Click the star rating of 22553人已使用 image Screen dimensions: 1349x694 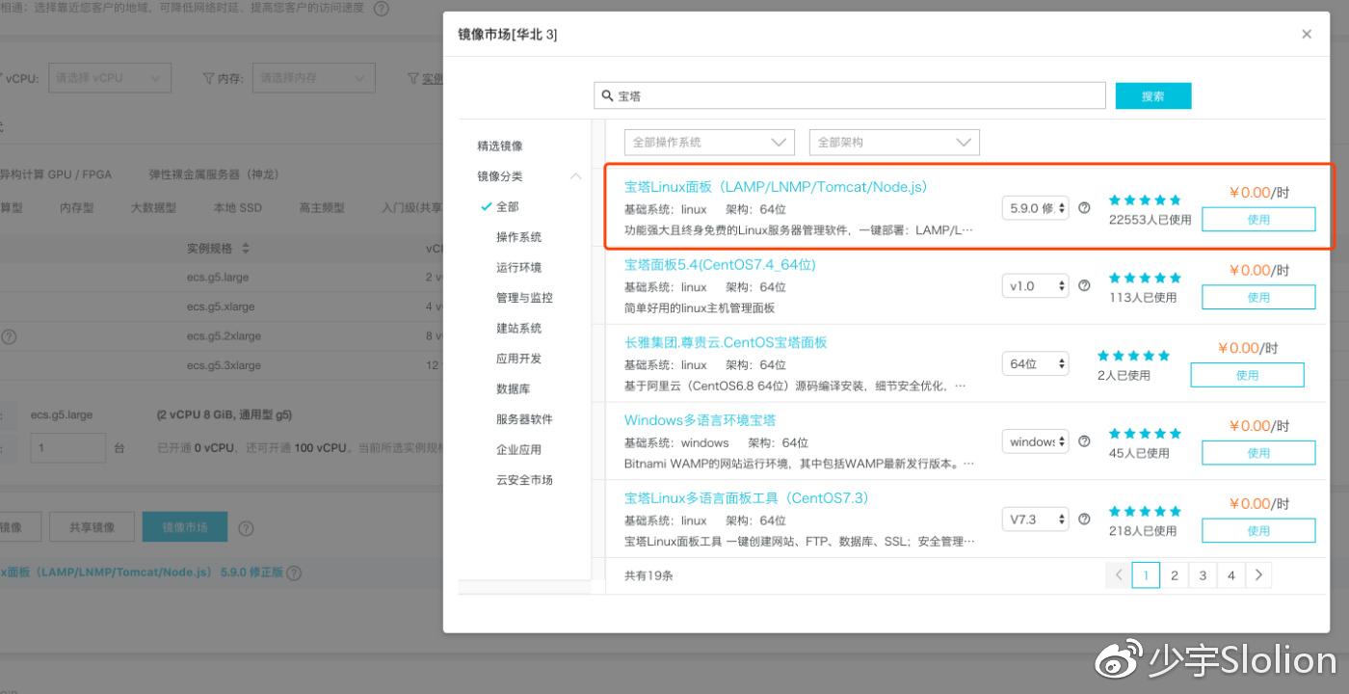(x=1145, y=200)
